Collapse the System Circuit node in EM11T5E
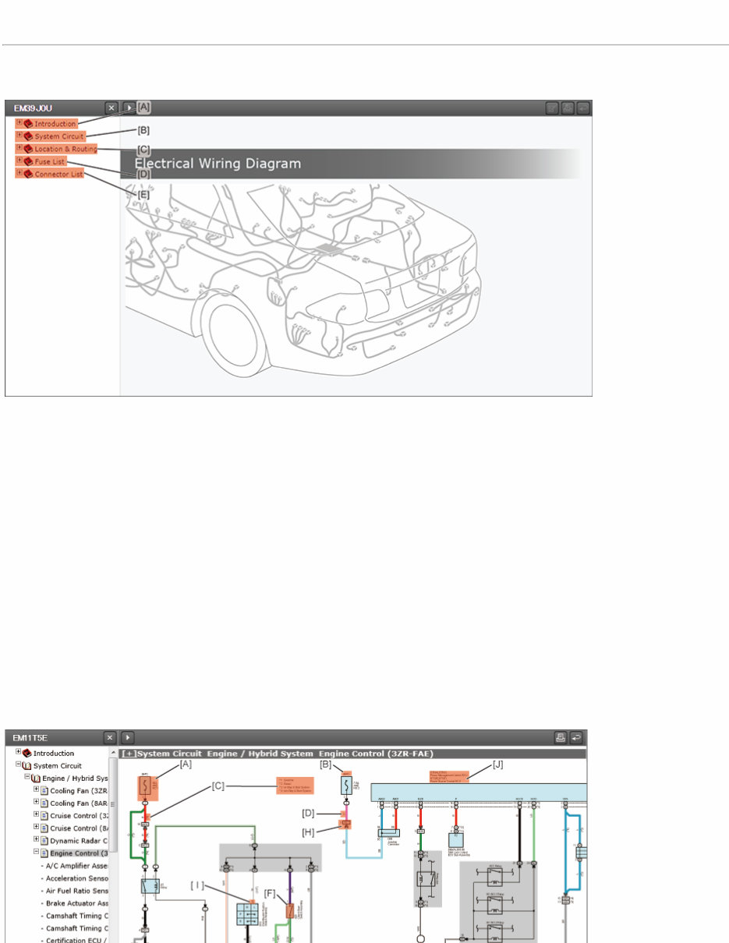 tap(18, 763)
